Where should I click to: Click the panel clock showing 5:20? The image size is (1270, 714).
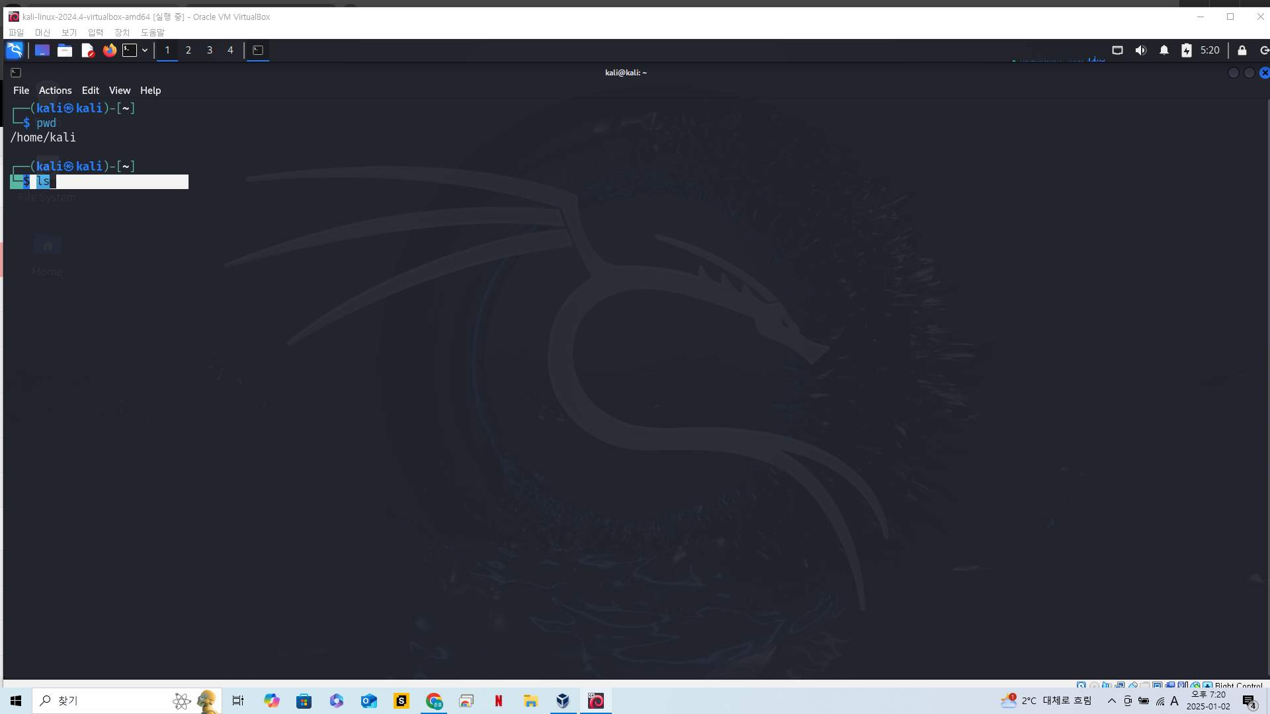(1210, 50)
